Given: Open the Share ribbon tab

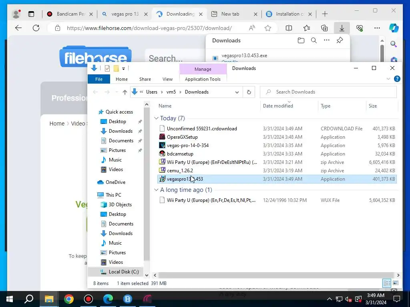Looking at the screenshot, I should click(x=145, y=79).
